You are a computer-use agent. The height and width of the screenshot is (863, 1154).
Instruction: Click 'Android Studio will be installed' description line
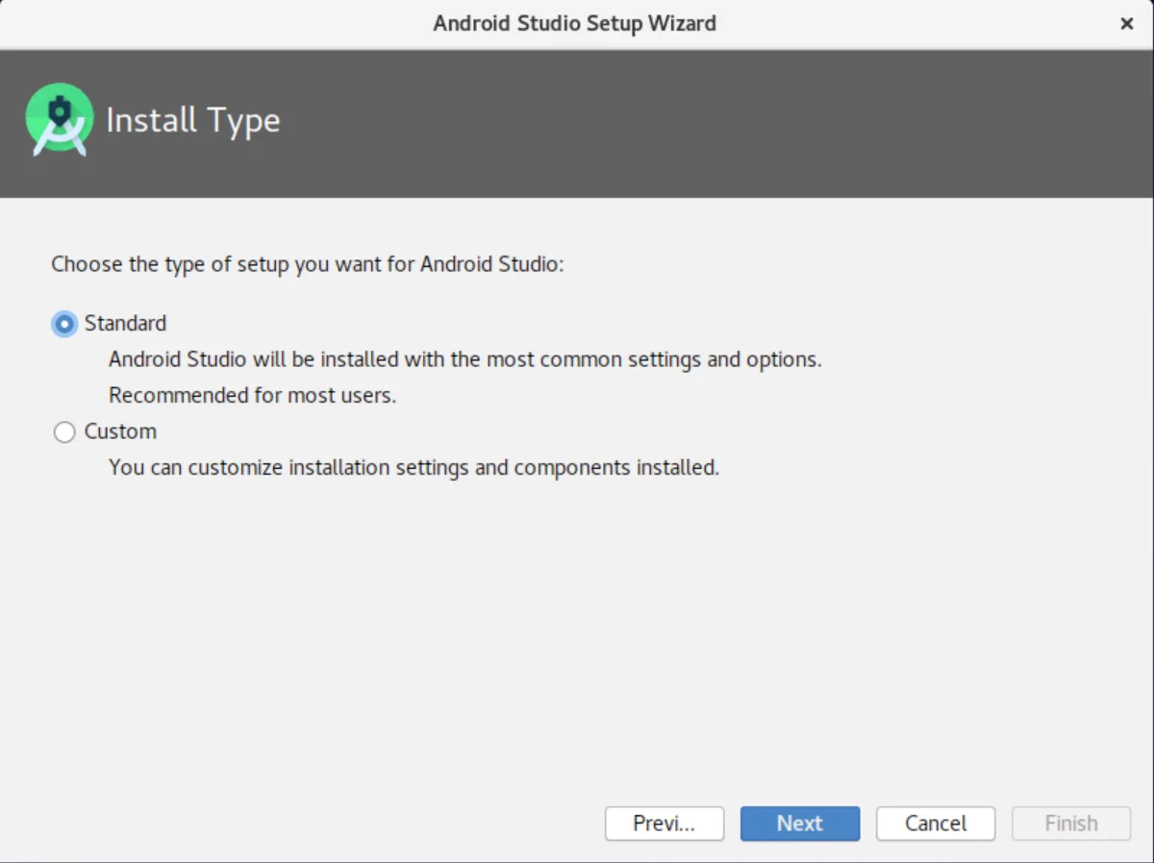tap(465, 360)
